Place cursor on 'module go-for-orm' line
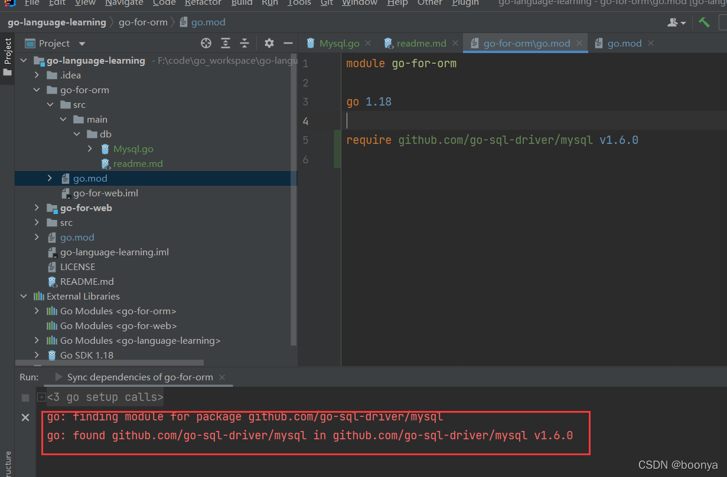Screen dimensions: 727x477 pos(401,64)
